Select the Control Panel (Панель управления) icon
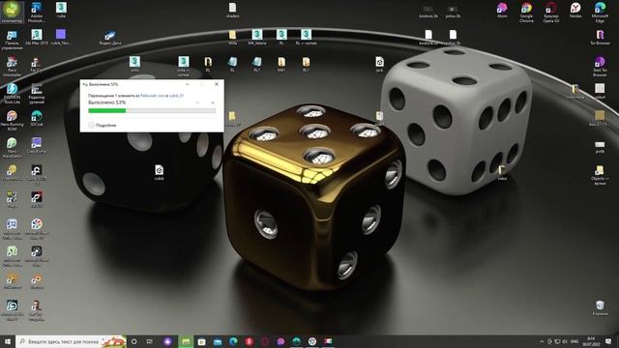619x348 pixels. click(12, 41)
